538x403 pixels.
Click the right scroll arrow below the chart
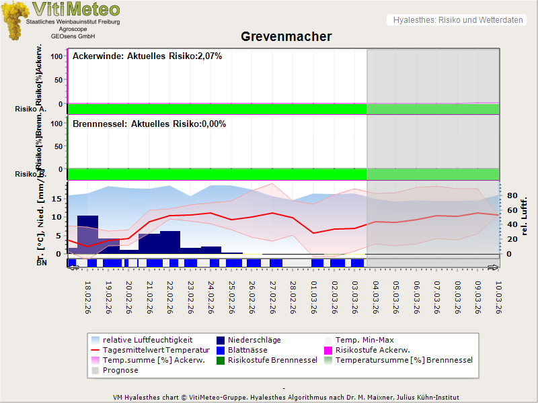pos(494,267)
